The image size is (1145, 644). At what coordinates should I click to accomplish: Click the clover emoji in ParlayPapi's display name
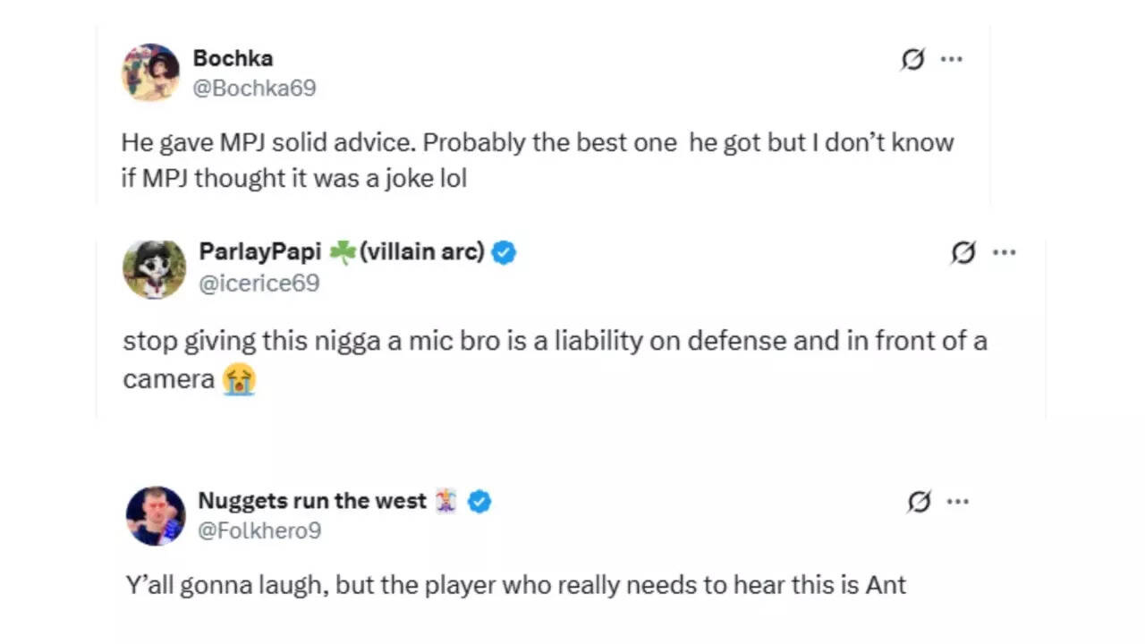[343, 252]
